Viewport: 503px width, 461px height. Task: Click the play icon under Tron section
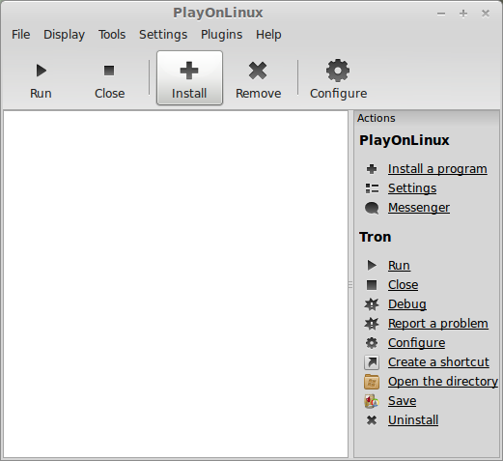click(x=372, y=265)
